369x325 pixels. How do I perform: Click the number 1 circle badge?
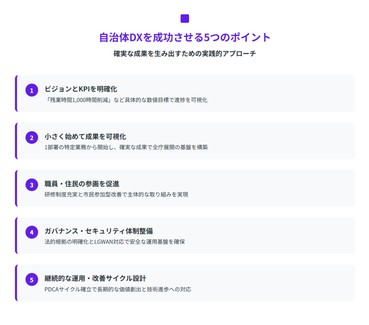(32, 90)
